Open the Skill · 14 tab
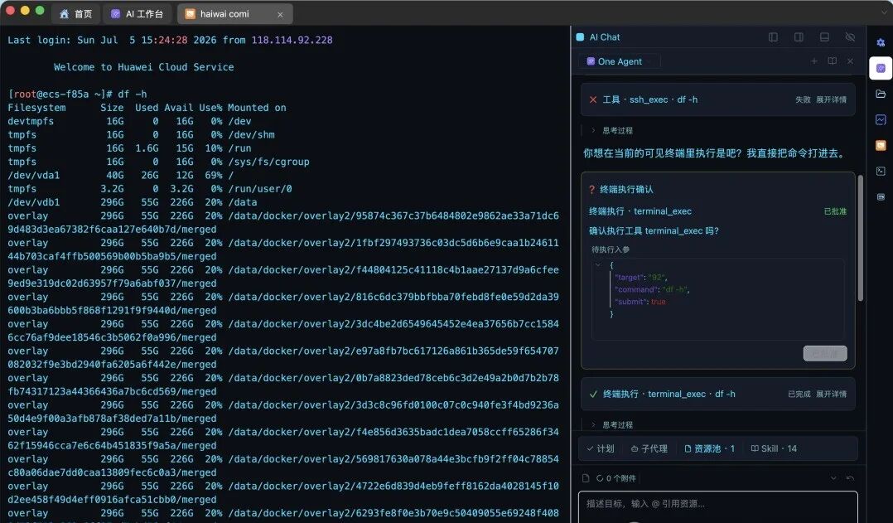893x523 pixels. [x=774, y=449]
